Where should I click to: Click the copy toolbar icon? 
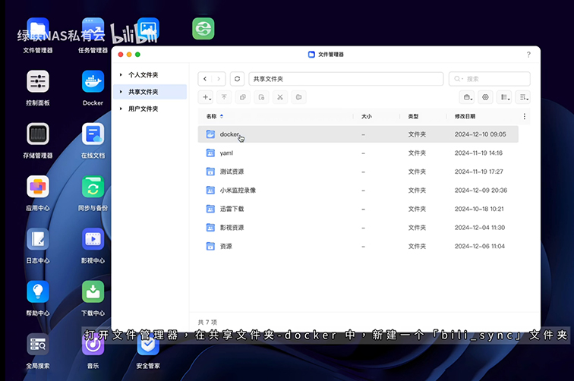(243, 97)
